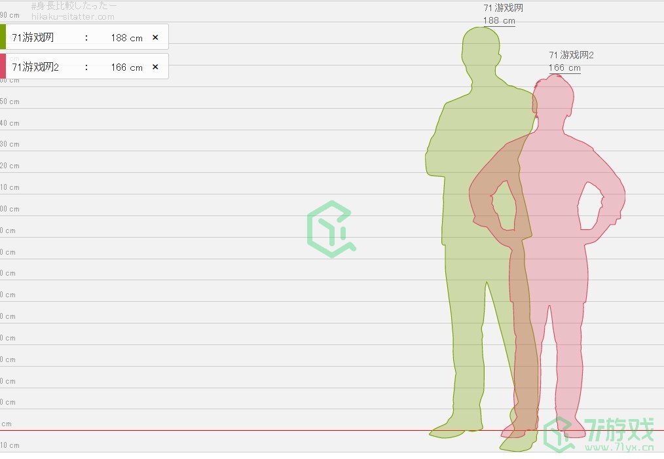Select the 71游戏网 name in the list panel

(33, 38)
